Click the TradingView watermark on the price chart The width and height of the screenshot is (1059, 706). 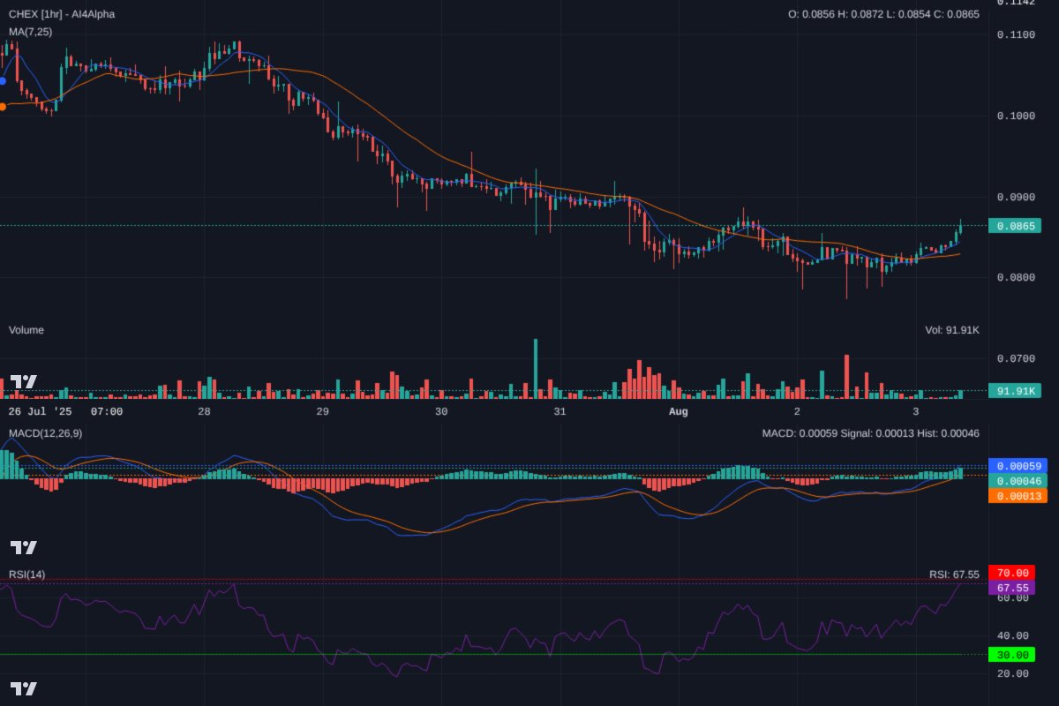point(22,381)
